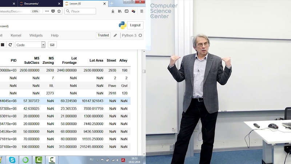Open page actions three-dots menu in address bar

[x=47, y=11]
